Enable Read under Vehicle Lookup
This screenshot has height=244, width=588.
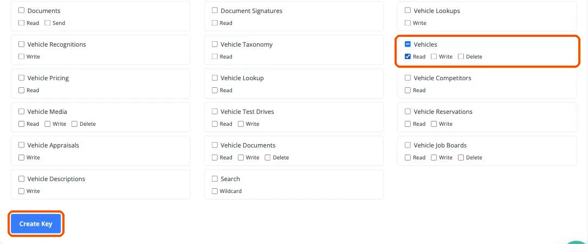215,91
